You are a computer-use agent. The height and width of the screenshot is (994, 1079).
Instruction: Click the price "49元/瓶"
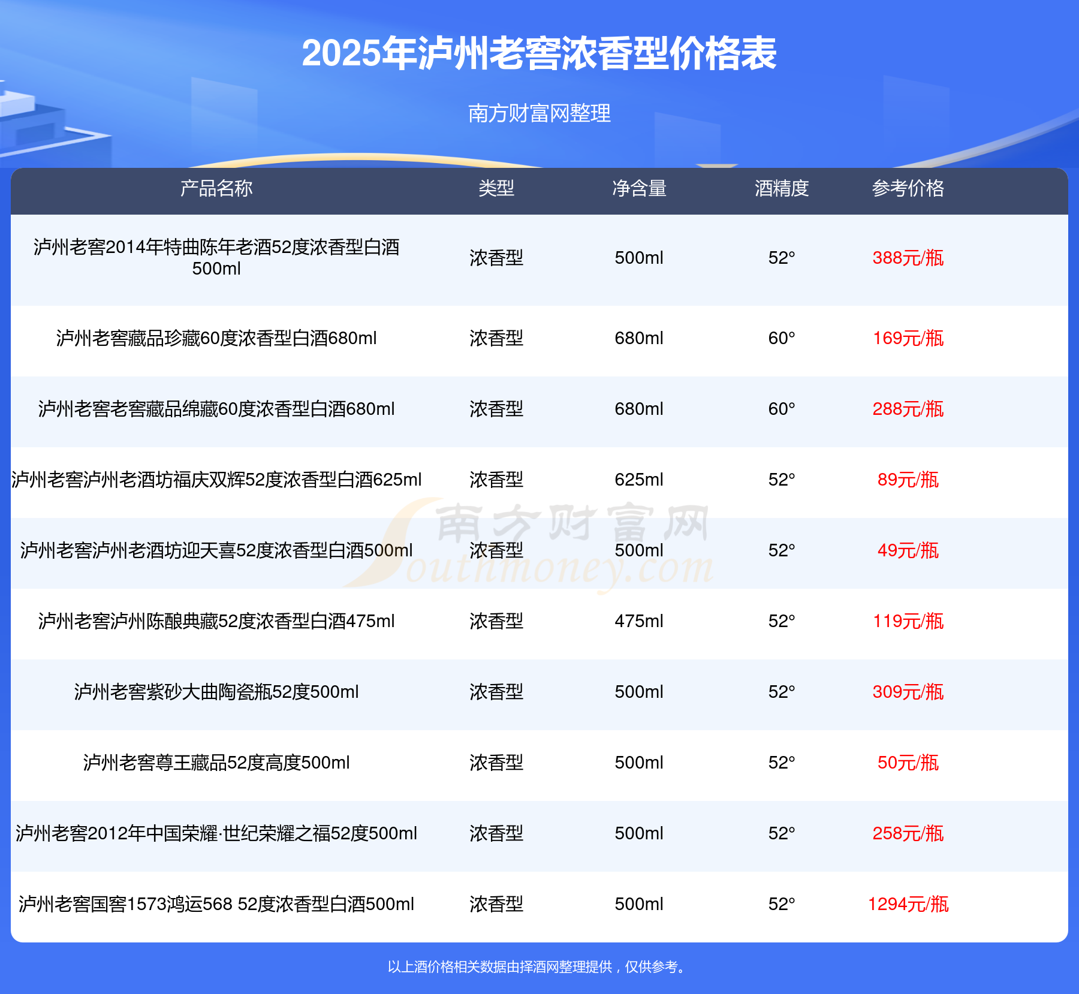click(908, 550)
